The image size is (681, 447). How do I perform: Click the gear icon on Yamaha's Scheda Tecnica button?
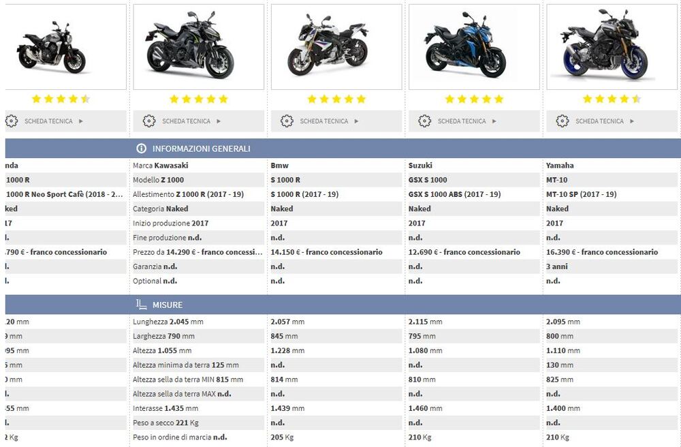pyautogui.click(x=562, y=121)
